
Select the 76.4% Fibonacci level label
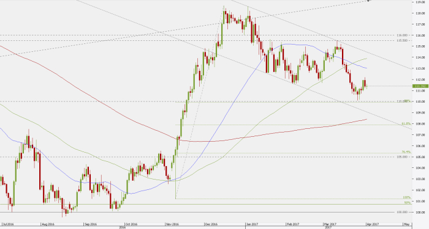[x=406, y=152]
